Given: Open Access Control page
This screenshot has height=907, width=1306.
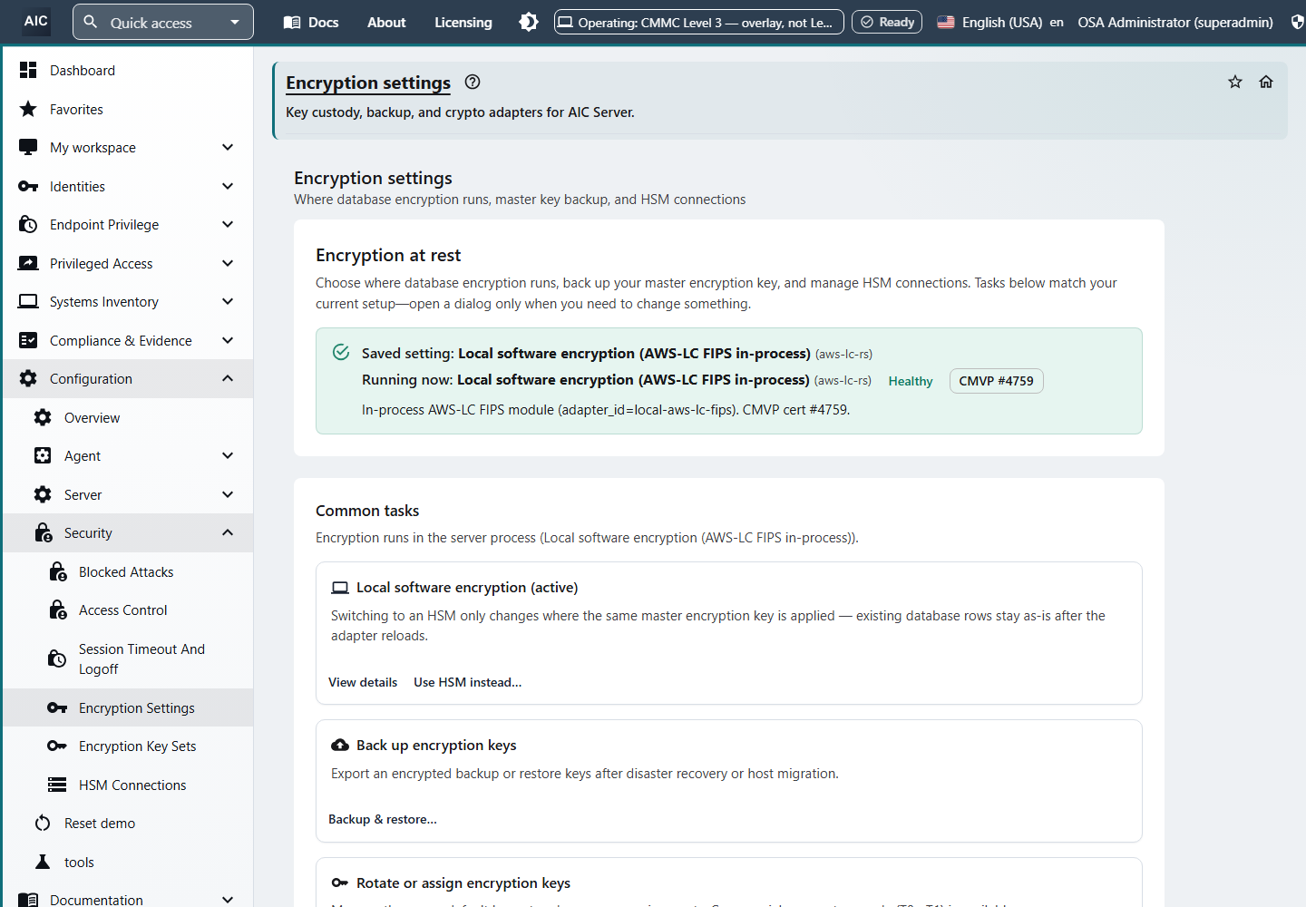Looking at the screenshot, I should [128, 610].
